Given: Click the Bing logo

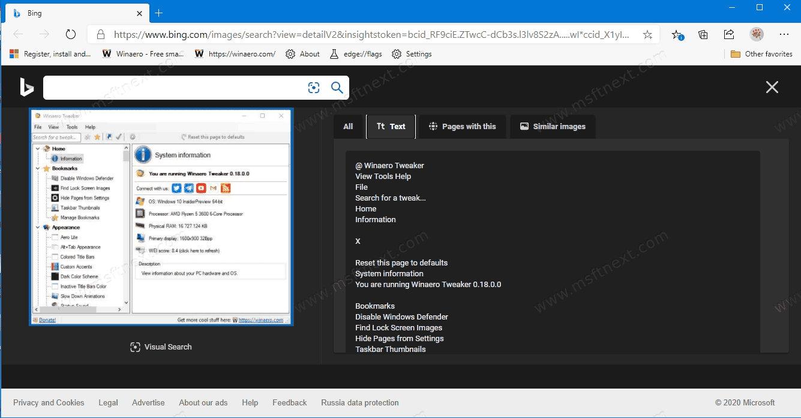Looking at the screenshot, I should [x=26, y=88].
